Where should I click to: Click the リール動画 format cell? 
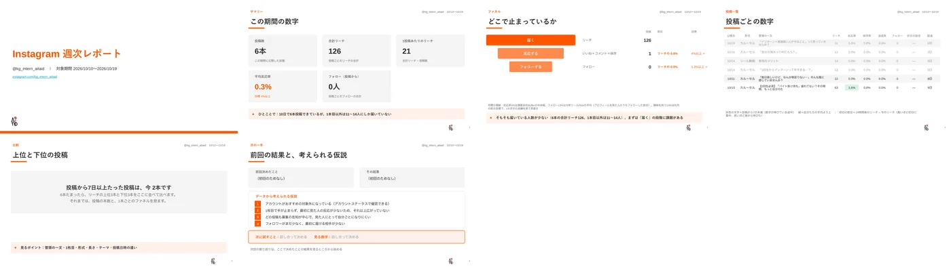[x=747, y=60]
